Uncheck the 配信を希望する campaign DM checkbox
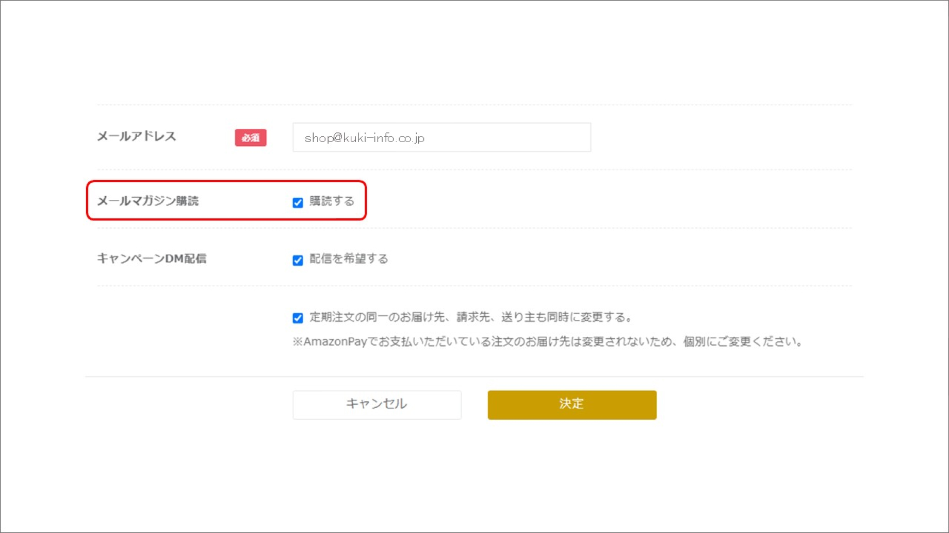 (x=298, y=260)
